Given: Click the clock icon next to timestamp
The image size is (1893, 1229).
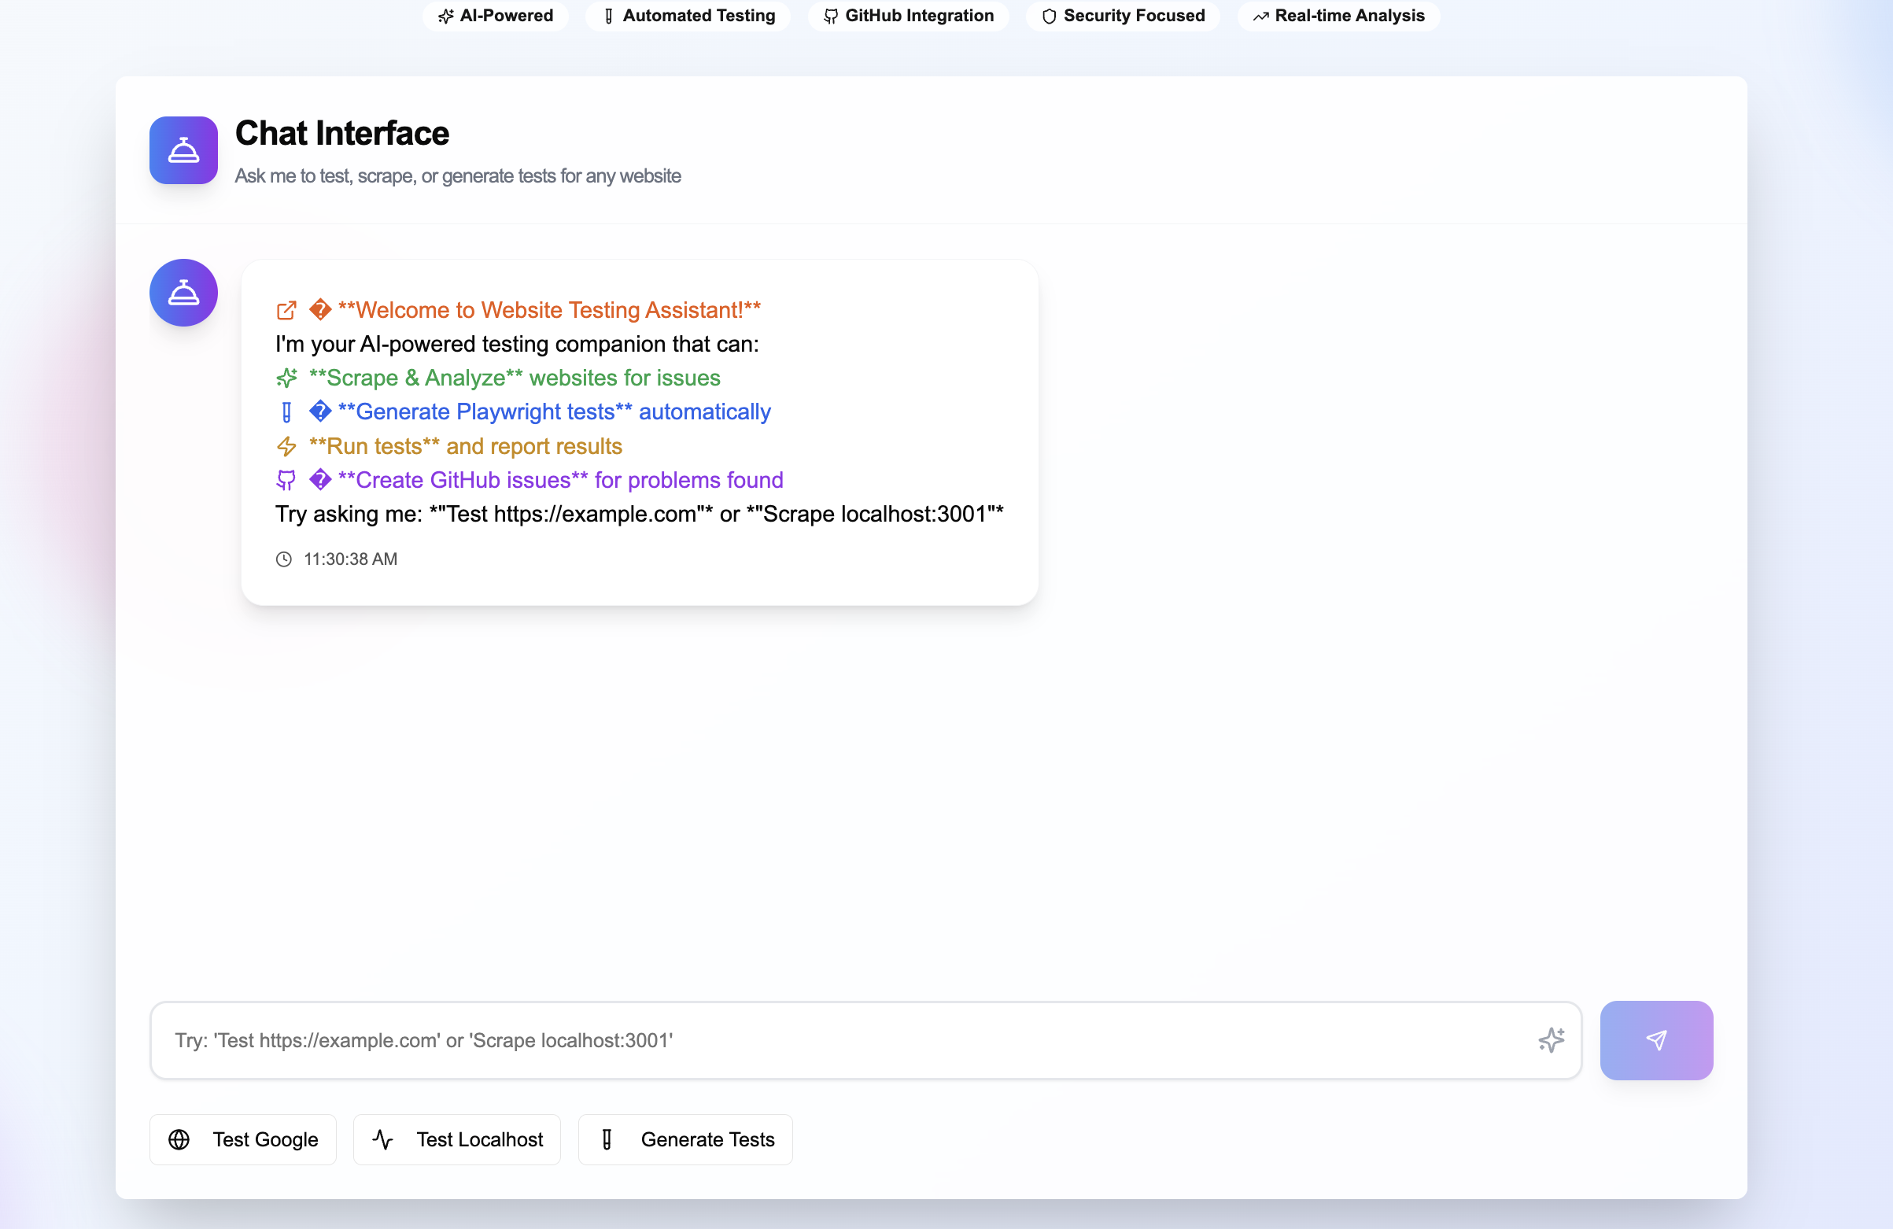Looking at the screenshot, I should 284,559.
